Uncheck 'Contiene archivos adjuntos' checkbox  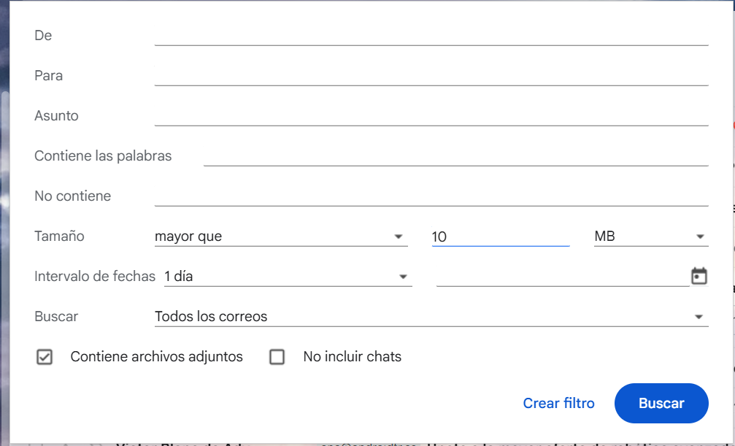(45, 357)
